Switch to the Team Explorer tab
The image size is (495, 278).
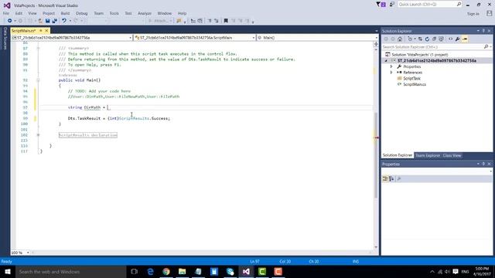click(428, 155)
